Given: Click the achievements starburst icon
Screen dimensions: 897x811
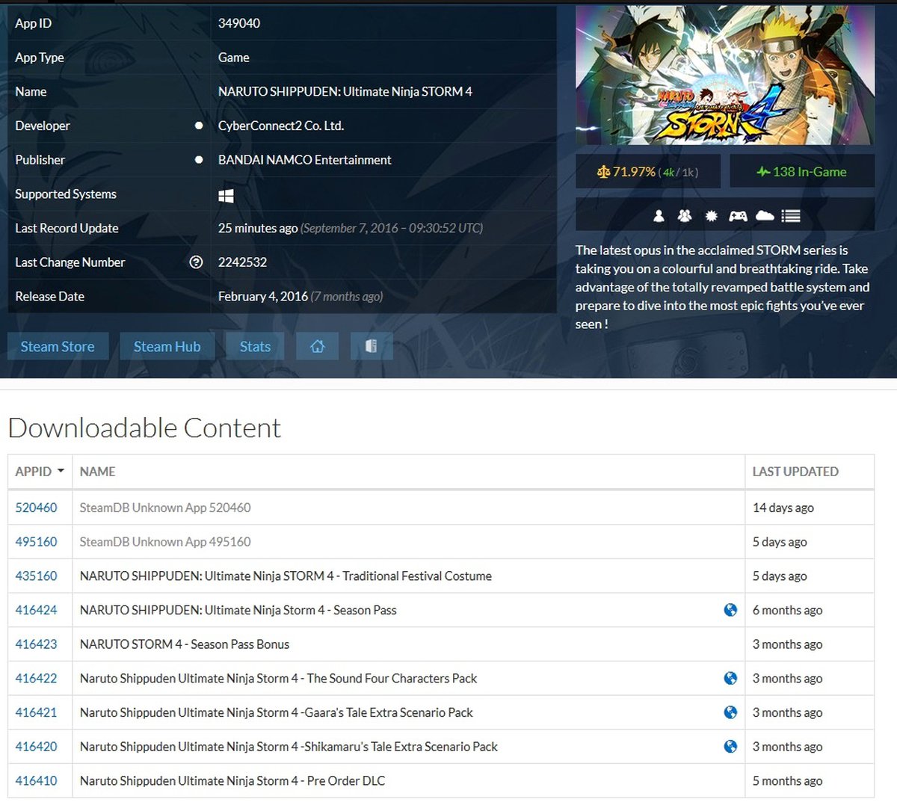Looking at the screenshot, I should 711,216.
